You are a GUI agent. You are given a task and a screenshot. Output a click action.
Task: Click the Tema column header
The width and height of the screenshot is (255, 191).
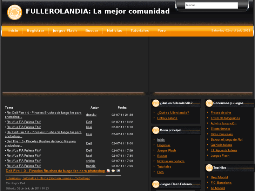pyautogui.click(x=9, y=108)
